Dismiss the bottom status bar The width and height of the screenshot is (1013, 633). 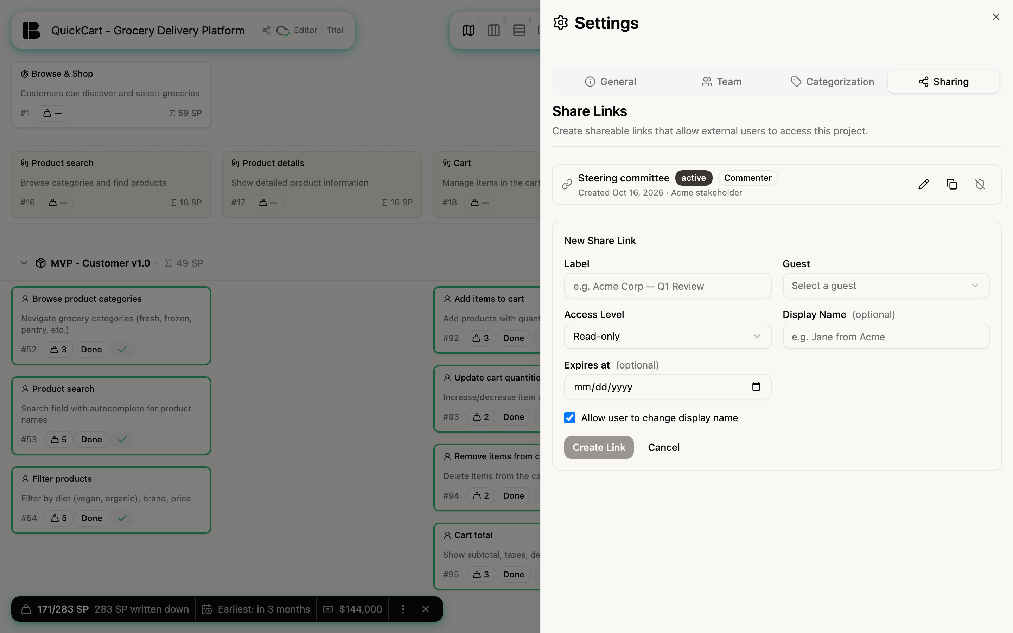[x=425, y=609]
